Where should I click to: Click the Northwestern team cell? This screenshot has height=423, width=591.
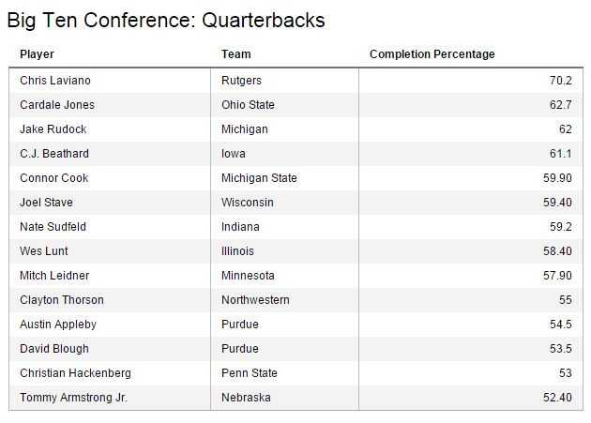255,300
